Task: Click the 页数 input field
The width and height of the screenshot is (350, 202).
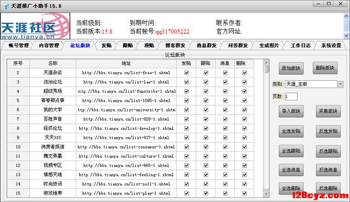Action: tap(291, 97)
